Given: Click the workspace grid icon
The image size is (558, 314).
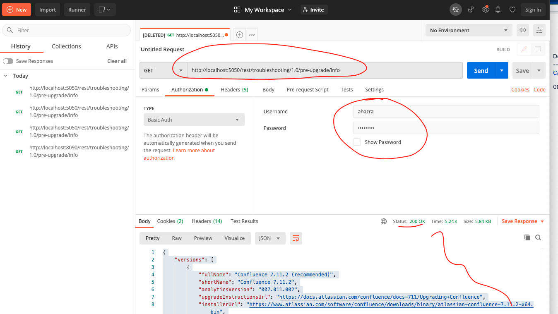Looking at the screenshot, I should tap(237, 10).
